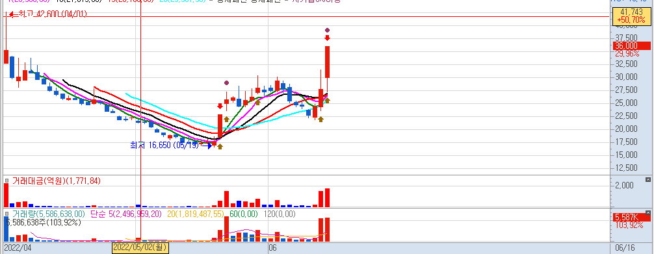Close the 거래대금 sub-chart panel

[647, 180]
